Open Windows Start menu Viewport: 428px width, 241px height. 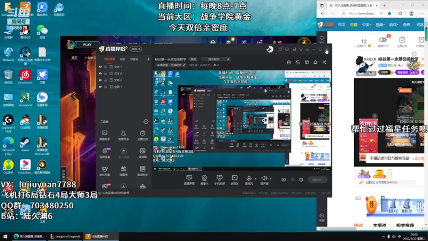click(5, 236)
